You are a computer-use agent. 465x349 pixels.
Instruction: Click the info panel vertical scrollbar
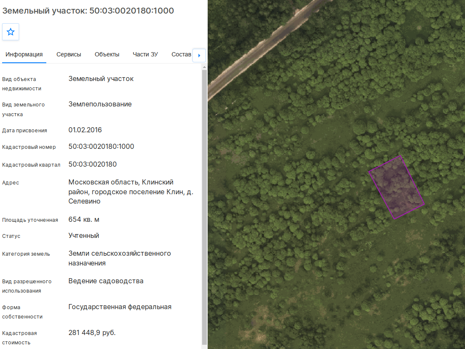tap(204, 207)
